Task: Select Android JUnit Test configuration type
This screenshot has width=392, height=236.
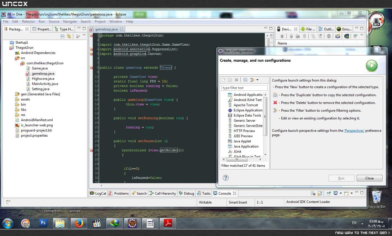Action: [245, 100]
